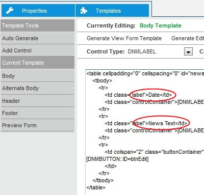
Task: Click the closing </table> line
Action: [96, 187]
